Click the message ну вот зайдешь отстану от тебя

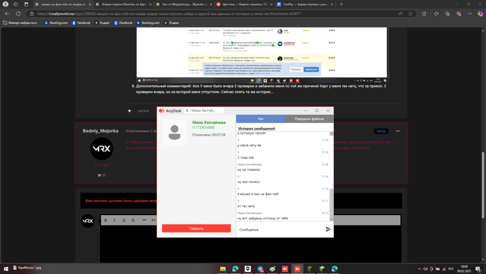coord(262,218)
